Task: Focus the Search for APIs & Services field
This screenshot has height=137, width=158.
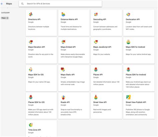Action: click(x=60, y=4)
